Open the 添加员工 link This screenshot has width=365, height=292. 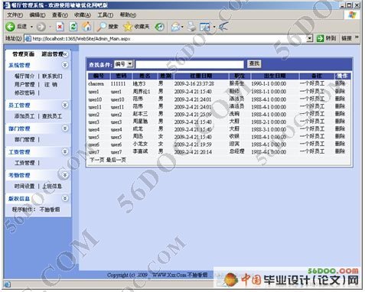24,116
